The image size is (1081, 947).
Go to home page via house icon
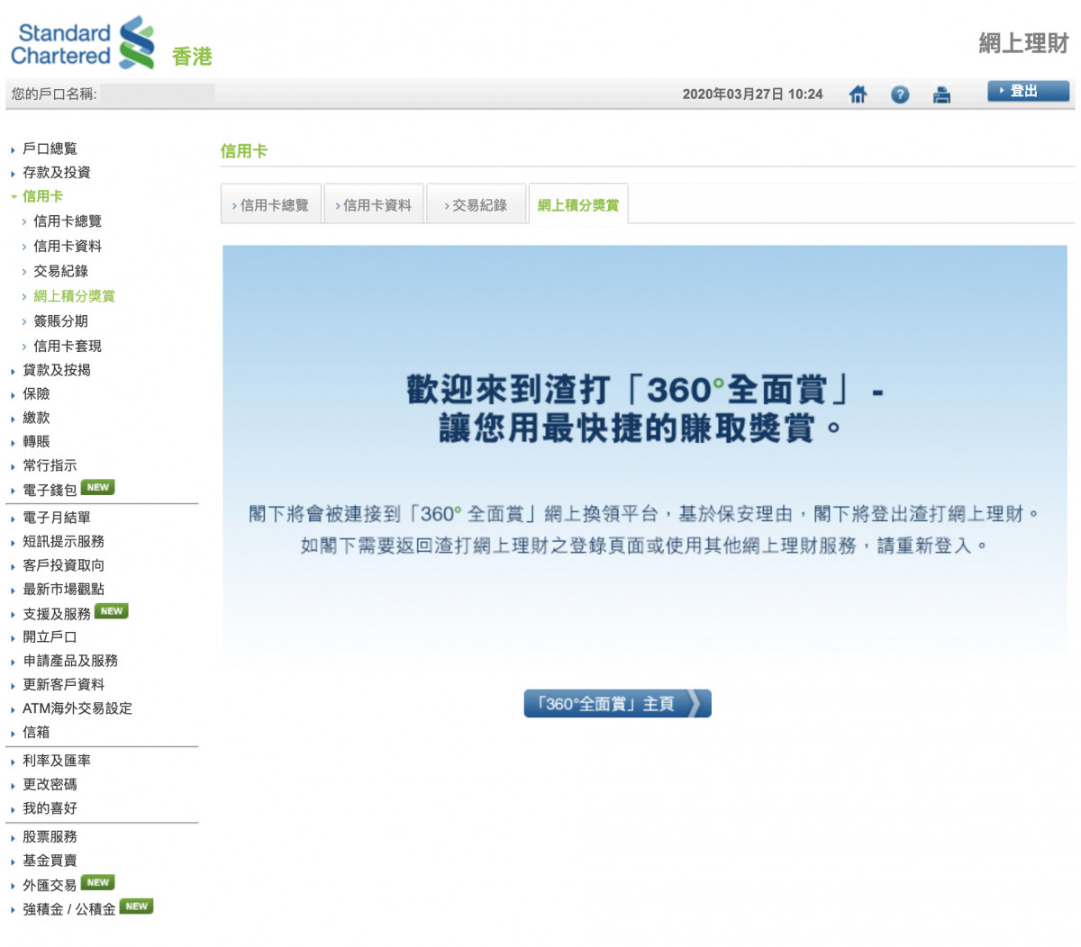pos(858,94)
